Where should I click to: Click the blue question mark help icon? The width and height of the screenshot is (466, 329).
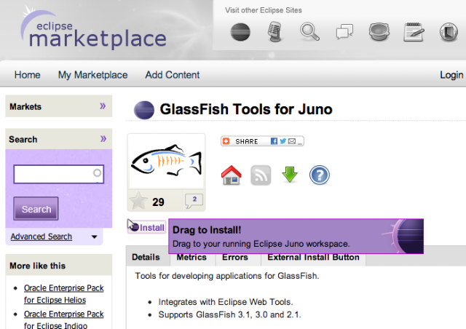tap(319, 175)
